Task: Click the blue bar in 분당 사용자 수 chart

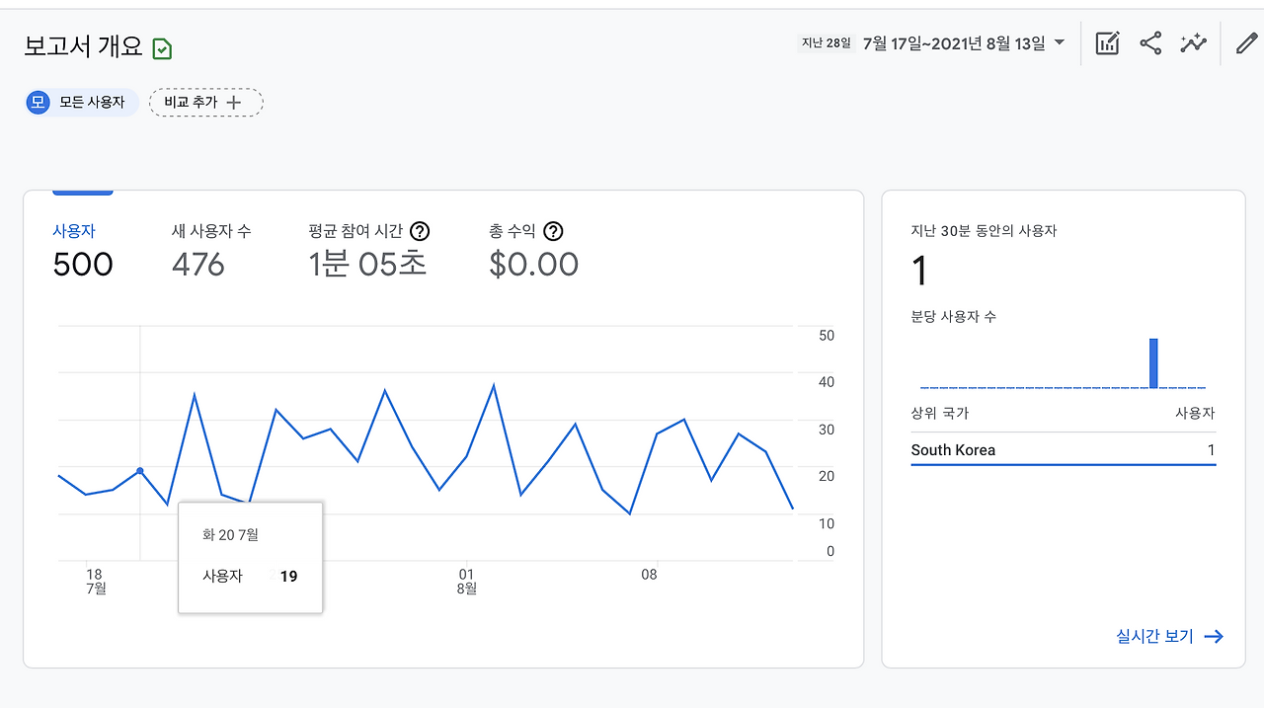Action: pos(1153,363)
